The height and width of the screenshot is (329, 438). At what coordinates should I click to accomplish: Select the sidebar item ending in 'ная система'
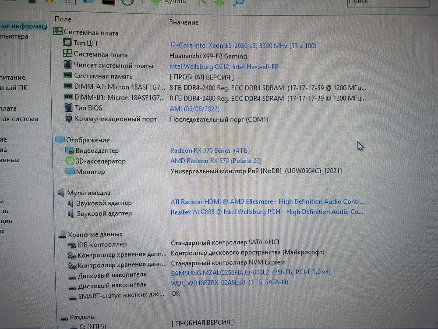[x=19, y=119]
